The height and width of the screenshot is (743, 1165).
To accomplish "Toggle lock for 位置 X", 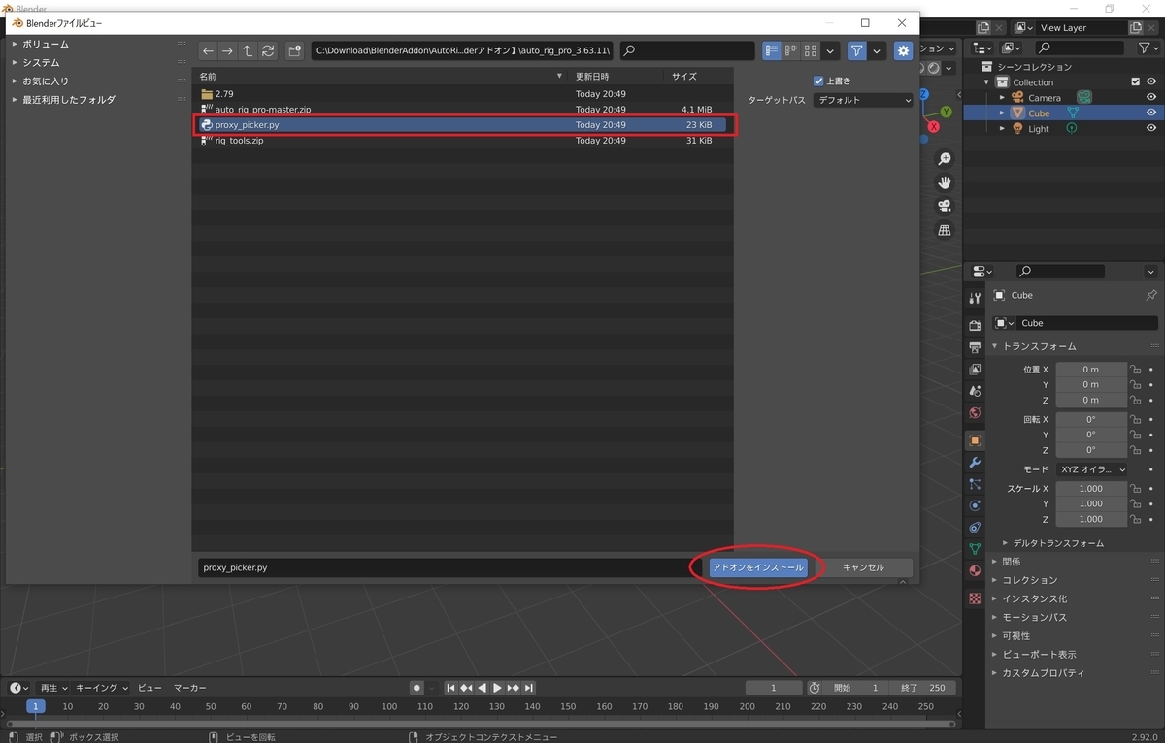I will (x=1135, y=370).
